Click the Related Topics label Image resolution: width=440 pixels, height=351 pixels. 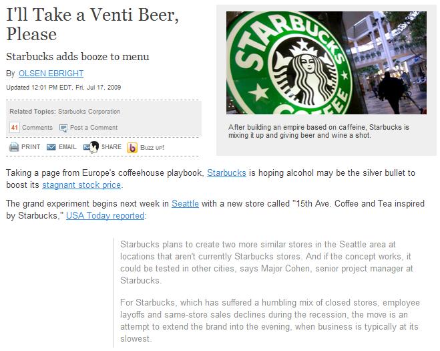pos(33,112)
